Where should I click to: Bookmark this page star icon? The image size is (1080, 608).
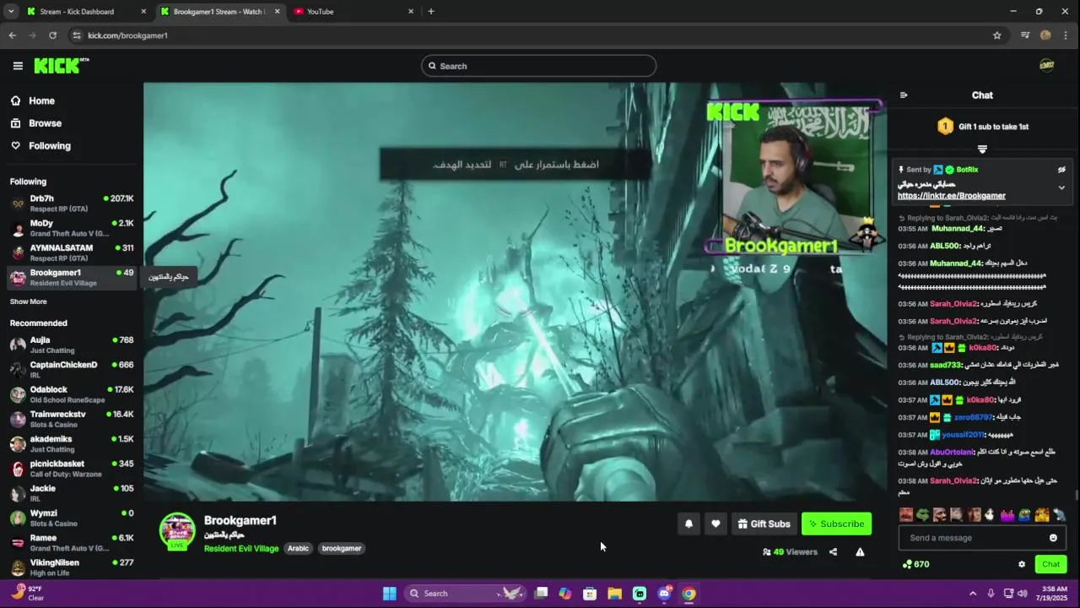tap(996, 35)
